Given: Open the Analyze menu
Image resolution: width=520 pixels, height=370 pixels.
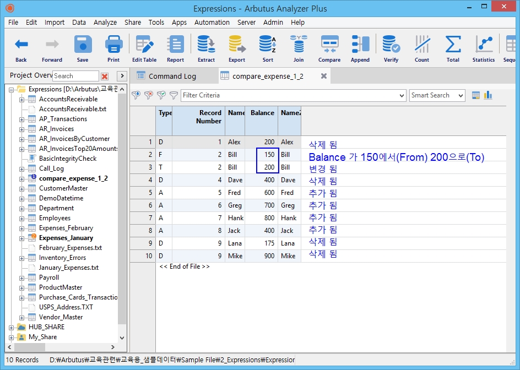Looking at the screenshot, I should pyautogui.click(x=105, y=22).
